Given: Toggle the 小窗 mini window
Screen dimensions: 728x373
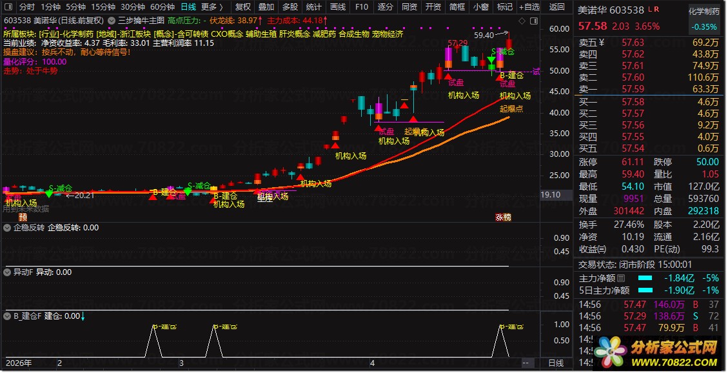Looking at the screenshot, I should click(481, 7).
